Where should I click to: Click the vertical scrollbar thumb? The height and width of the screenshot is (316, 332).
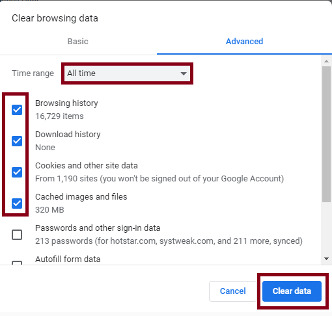pyautogui.click(x=326, y=135)
